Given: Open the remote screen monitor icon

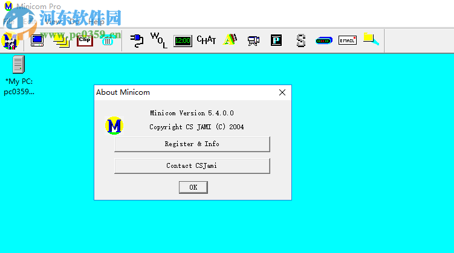Looking at the screenshot, I should point(37,40).
